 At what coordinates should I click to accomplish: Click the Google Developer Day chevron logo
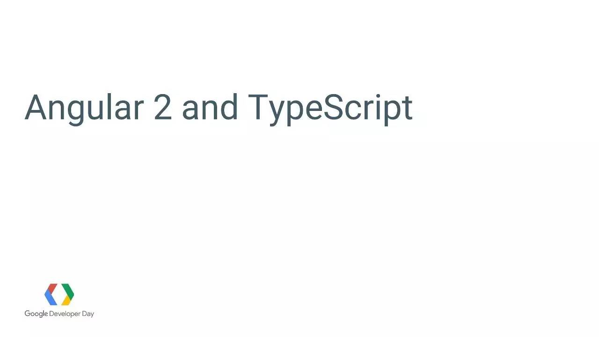coord(59,294)
